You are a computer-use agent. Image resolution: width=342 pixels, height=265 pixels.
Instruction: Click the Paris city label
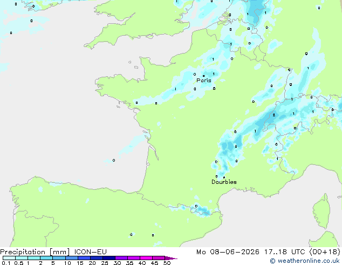(204, 81)
